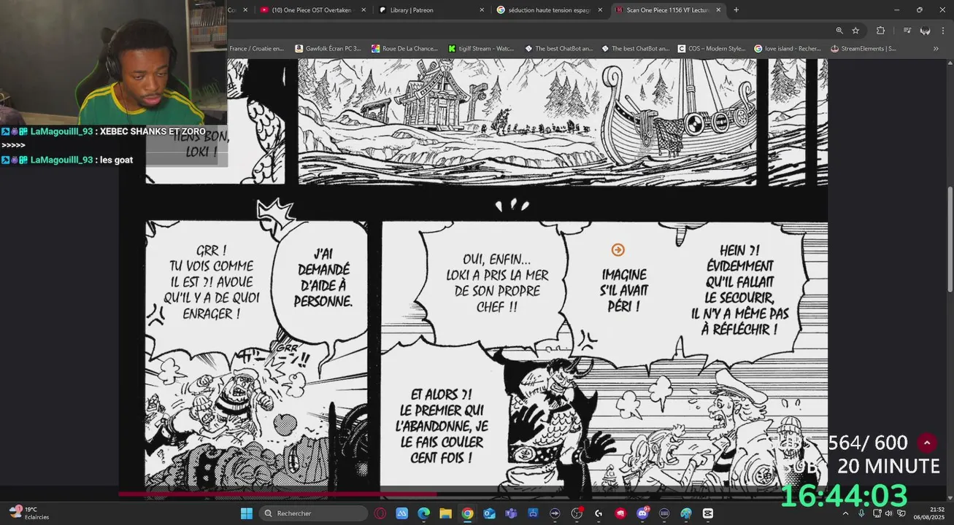Image resolution: width=954 pixels, height=525 pixels.
Task: Open Roue De La Chance bookmark
Action: (405, 49)
